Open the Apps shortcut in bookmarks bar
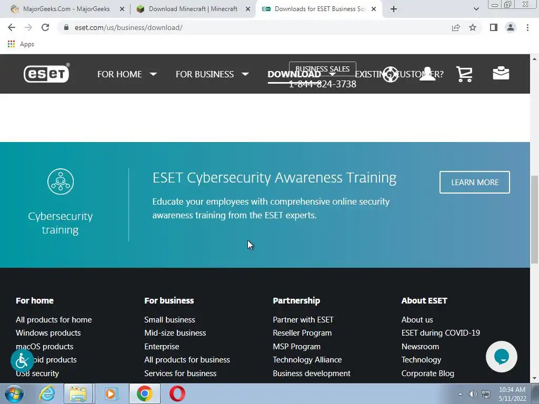 coord(21,44)
